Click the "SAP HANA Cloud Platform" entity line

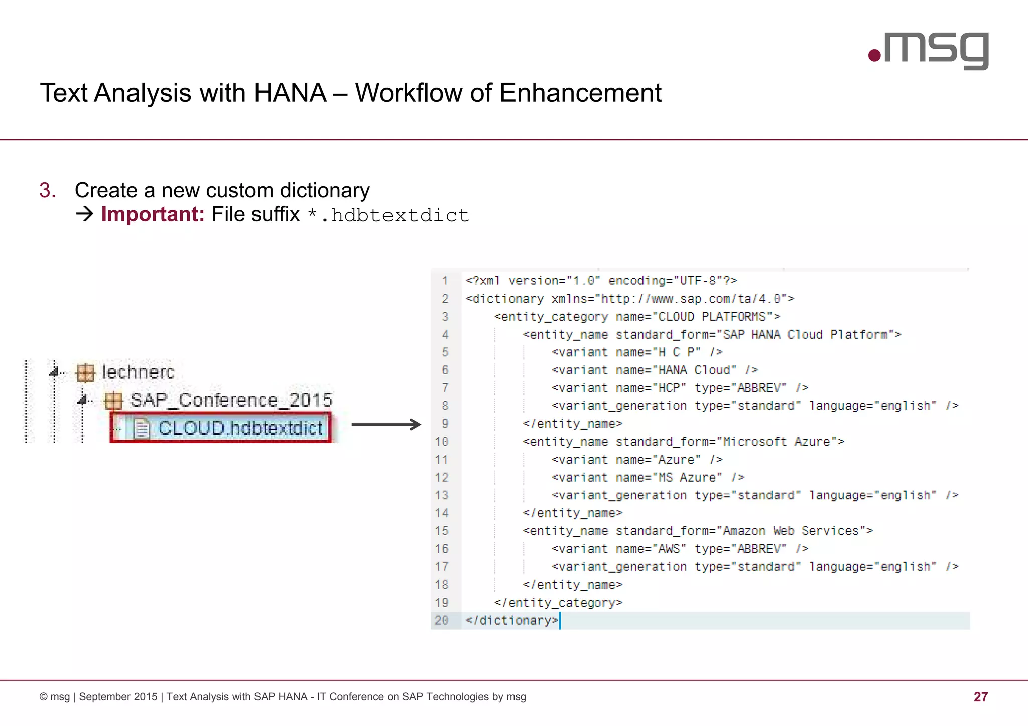point(712,335)
